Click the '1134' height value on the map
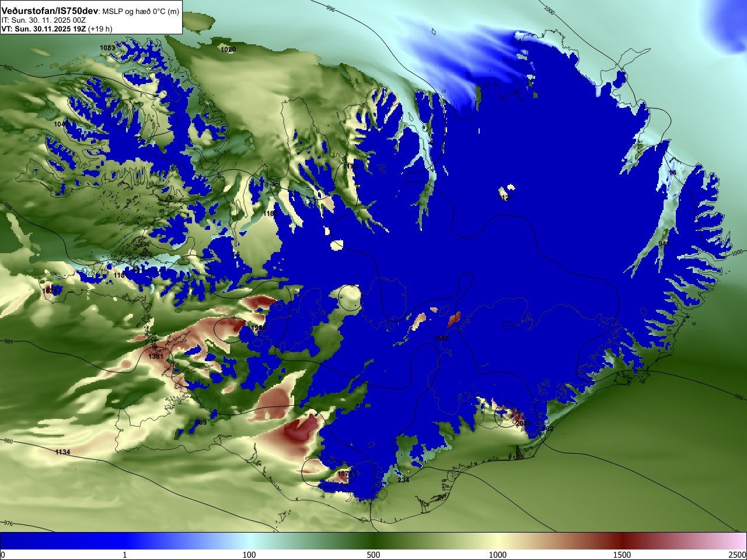 [62, 452]
